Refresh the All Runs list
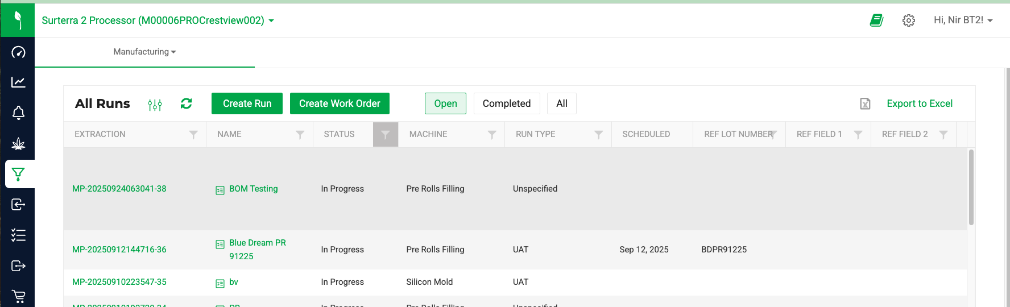Viewport: 1010px width, 307px height. point(186,103)
